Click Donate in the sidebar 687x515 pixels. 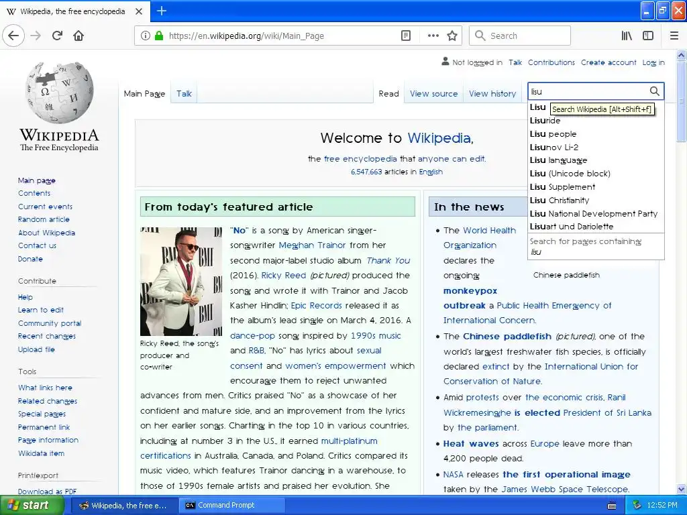point(30,259)
